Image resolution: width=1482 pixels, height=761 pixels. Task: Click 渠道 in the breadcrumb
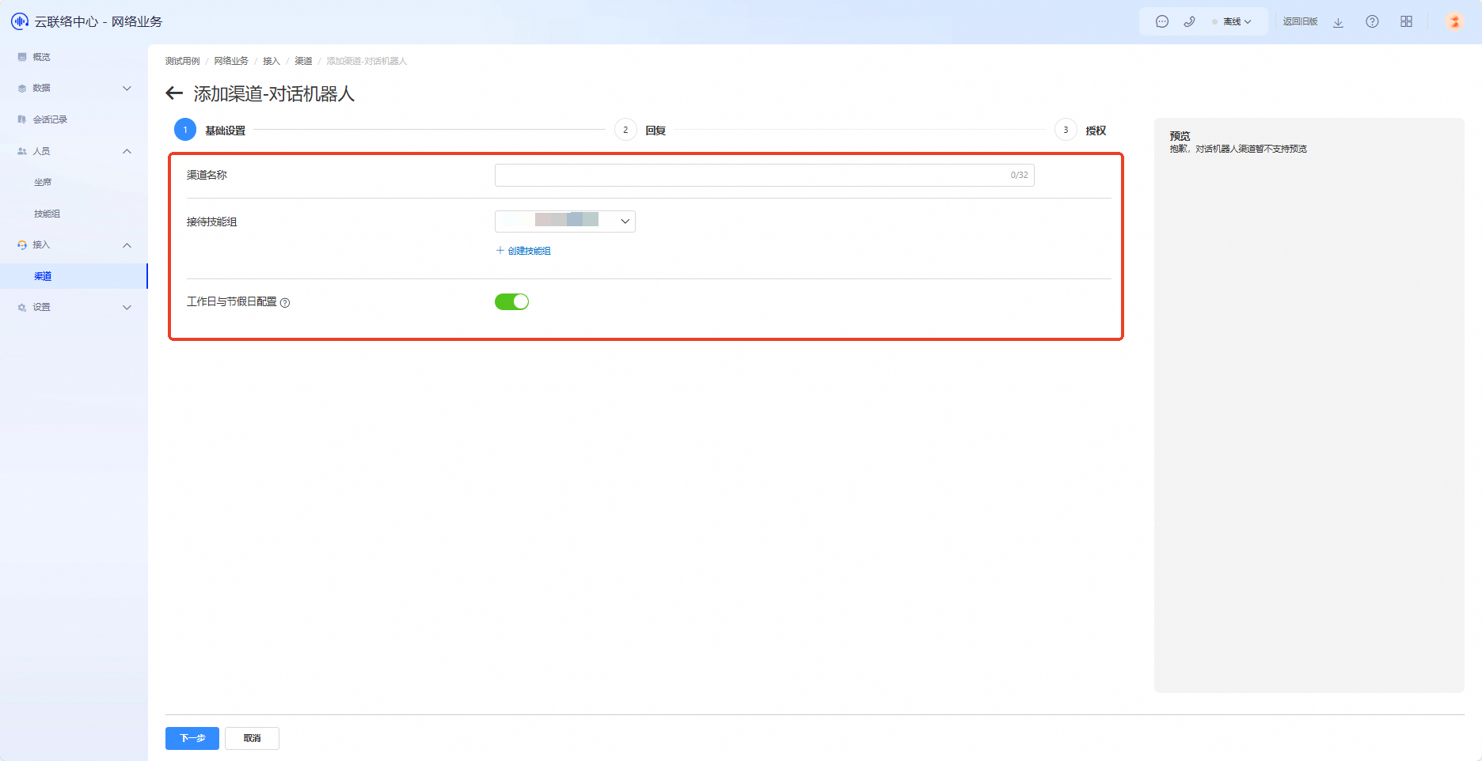coord(303,61)
